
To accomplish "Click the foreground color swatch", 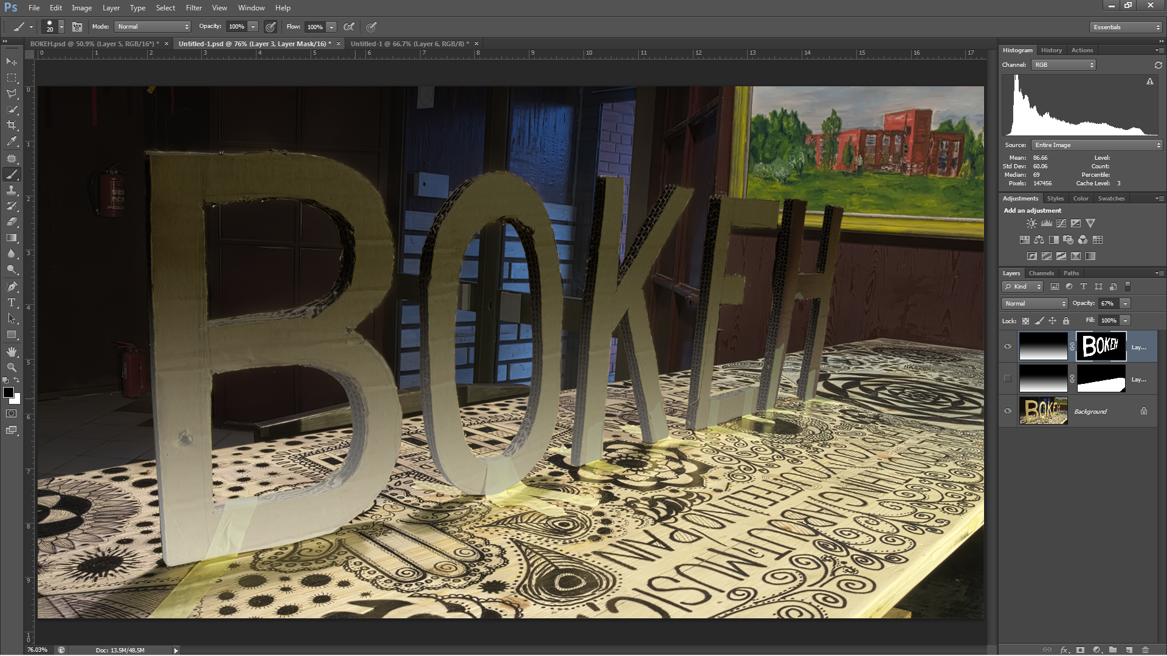I will [9, 393].
